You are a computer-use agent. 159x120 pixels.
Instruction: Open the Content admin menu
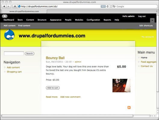tap(30, 20)
